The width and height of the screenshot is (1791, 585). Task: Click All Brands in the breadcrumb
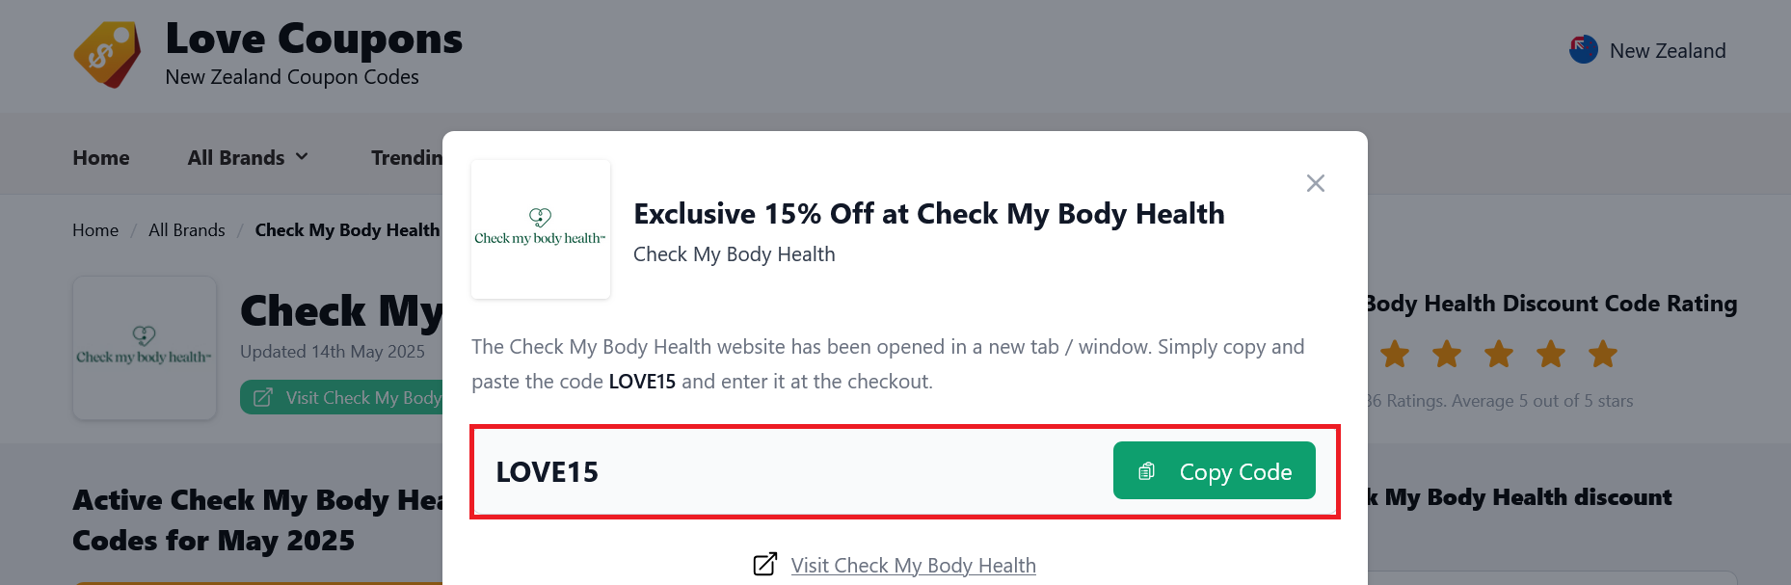tap(187, 230)
